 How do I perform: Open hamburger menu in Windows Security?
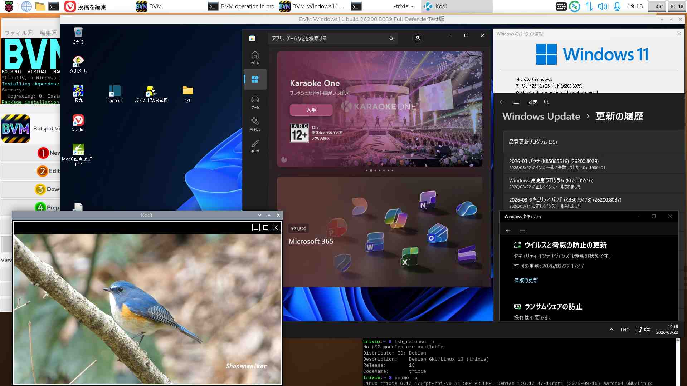coord(522,231)
